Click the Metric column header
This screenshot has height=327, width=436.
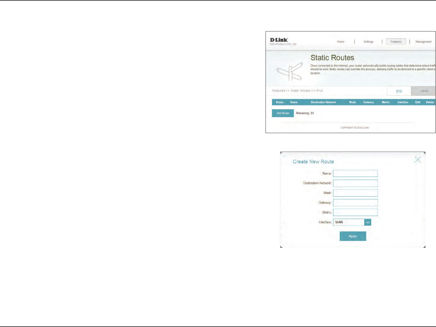385,102
